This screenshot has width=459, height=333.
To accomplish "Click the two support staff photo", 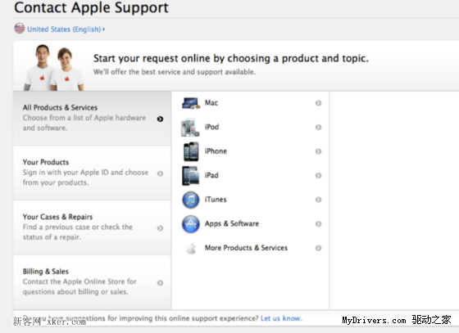I will pyautogui.click(x=54, y=67).
